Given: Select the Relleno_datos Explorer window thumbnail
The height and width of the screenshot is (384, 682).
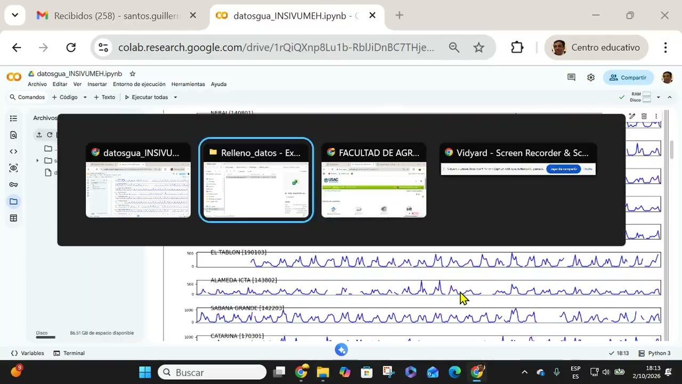Looking at the screenshot, I should point(256,180).
